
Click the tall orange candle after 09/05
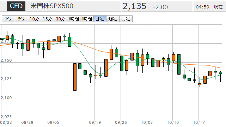pos(75,77)
